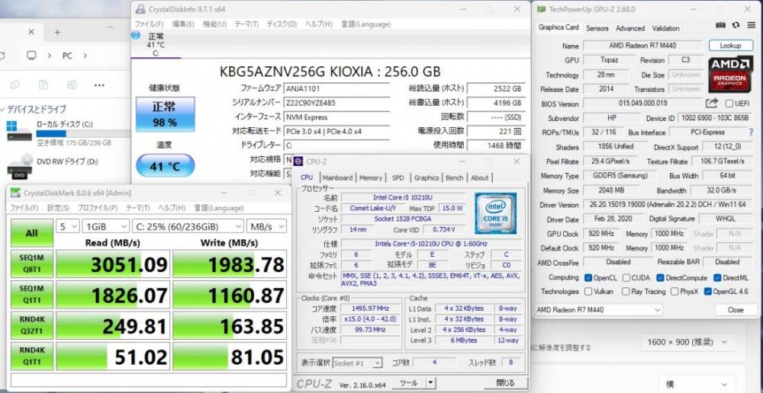Toggle the DirectML checkbox

click(718, 278)
